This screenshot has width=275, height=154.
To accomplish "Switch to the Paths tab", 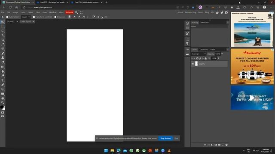I will 213,50.
